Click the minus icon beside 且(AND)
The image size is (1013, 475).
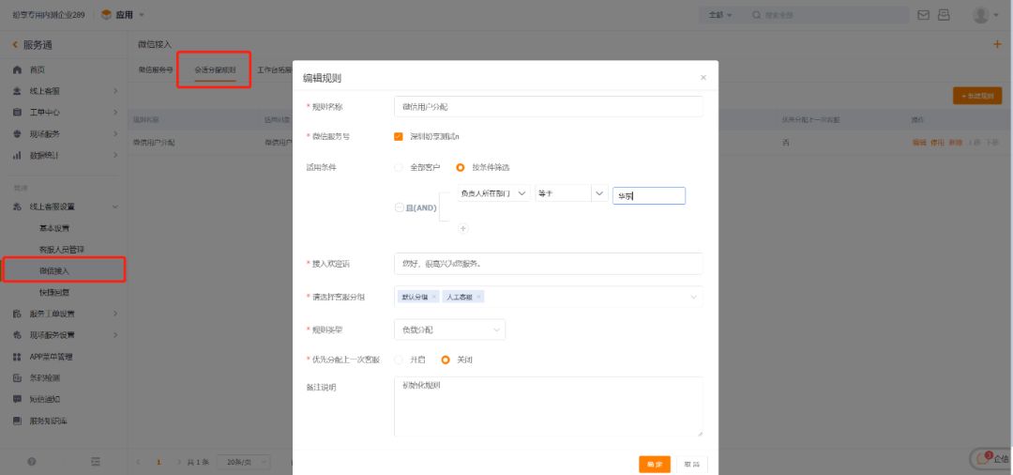(x=399, y=207)
